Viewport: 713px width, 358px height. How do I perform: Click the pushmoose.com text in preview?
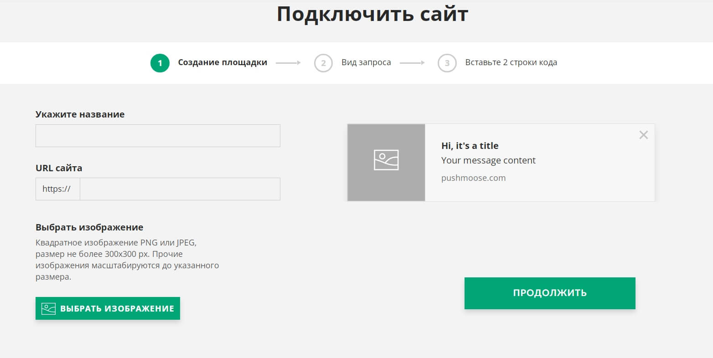473,178
